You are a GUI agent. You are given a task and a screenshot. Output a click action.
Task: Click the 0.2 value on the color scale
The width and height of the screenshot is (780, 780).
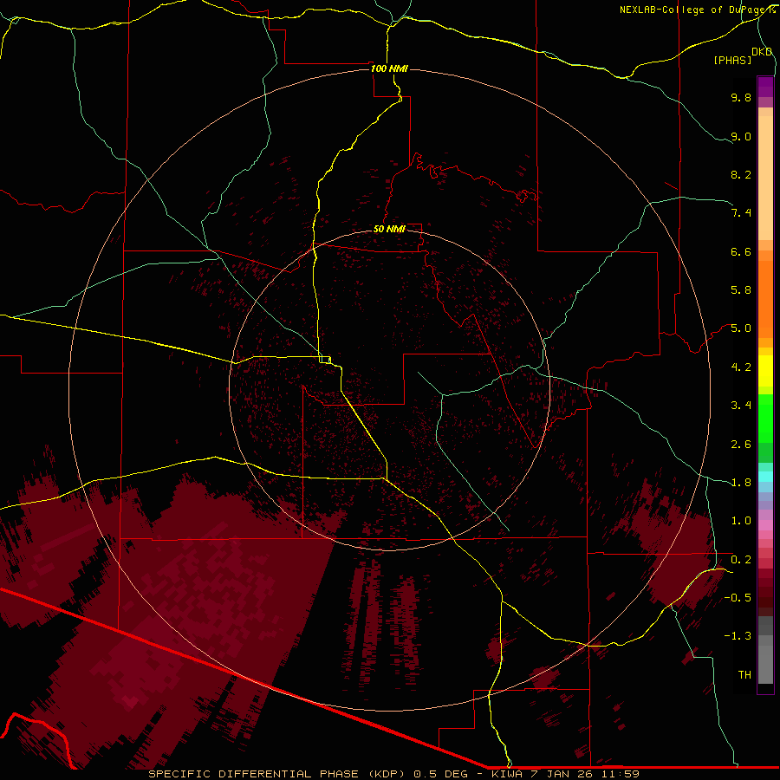741,560
